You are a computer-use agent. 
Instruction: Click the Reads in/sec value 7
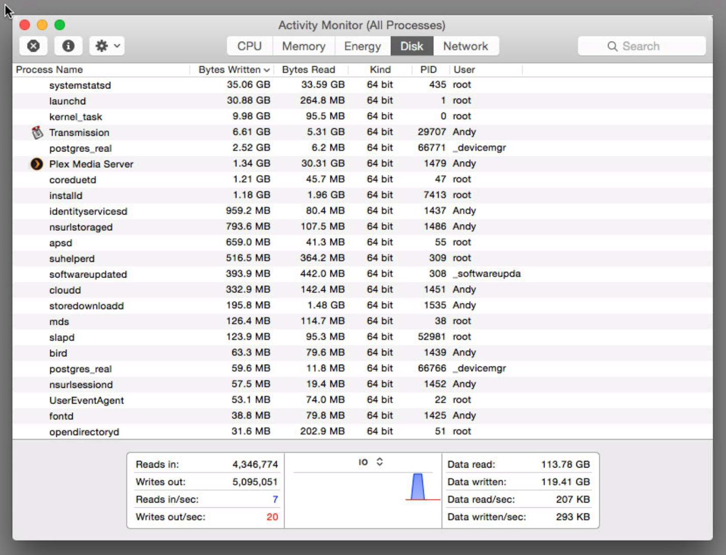275,500
